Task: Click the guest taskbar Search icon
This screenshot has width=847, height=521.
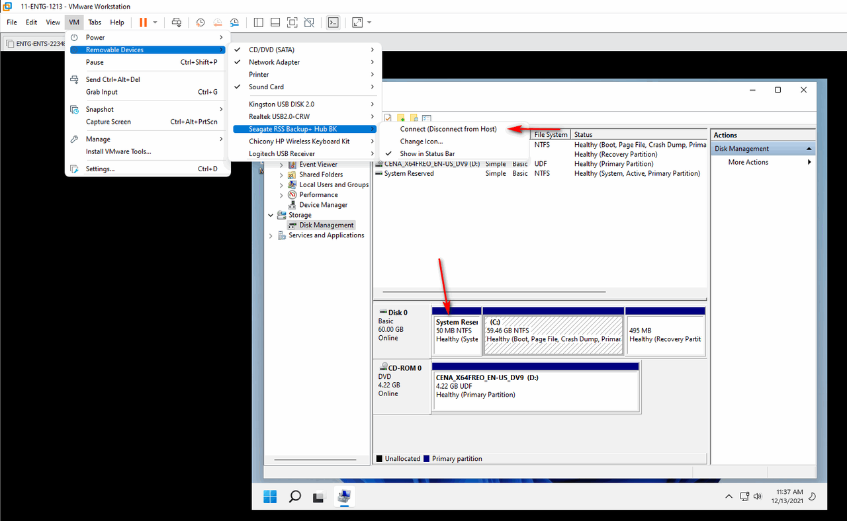Action: click(295, 497)
